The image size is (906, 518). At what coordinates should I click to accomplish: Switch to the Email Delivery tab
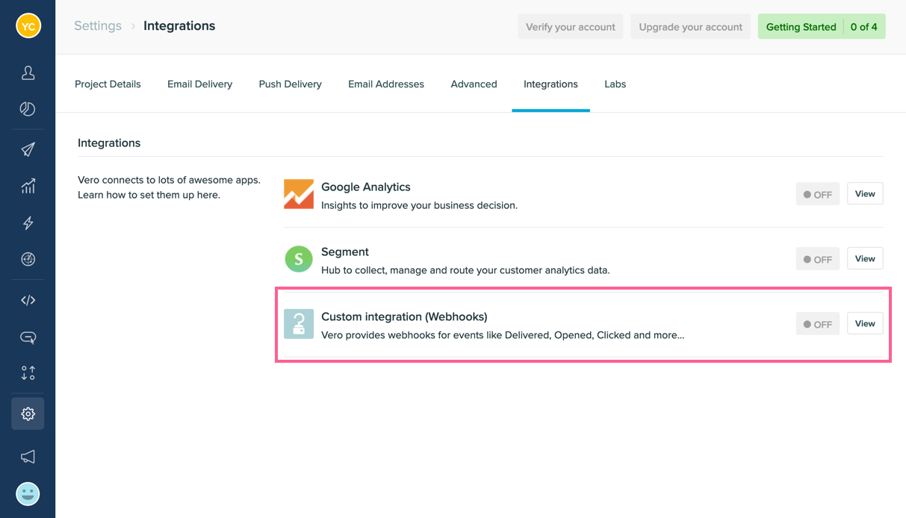tap(199, 84)
